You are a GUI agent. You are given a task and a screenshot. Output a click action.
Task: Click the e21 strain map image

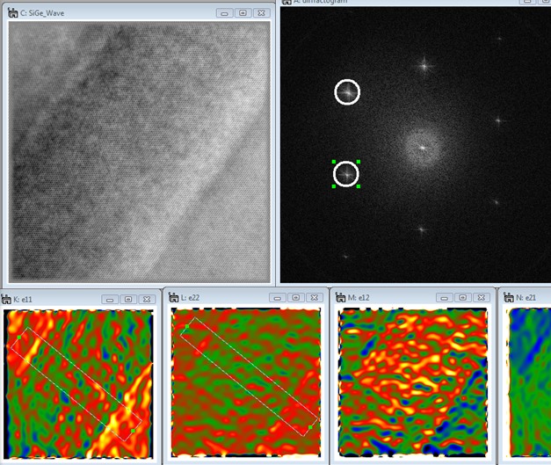pos(530,383)
